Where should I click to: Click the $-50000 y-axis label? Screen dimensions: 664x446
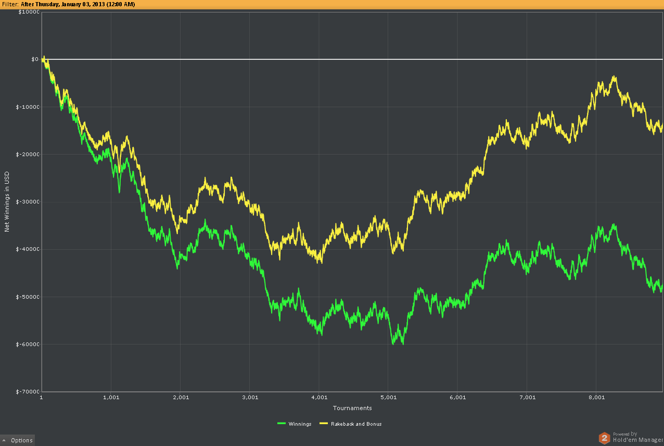[x=28, y=296]
